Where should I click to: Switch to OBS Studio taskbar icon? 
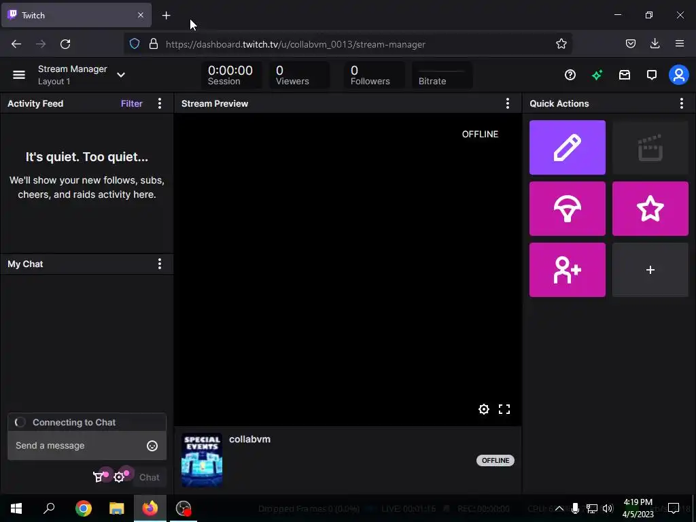[x=184, y=508]
